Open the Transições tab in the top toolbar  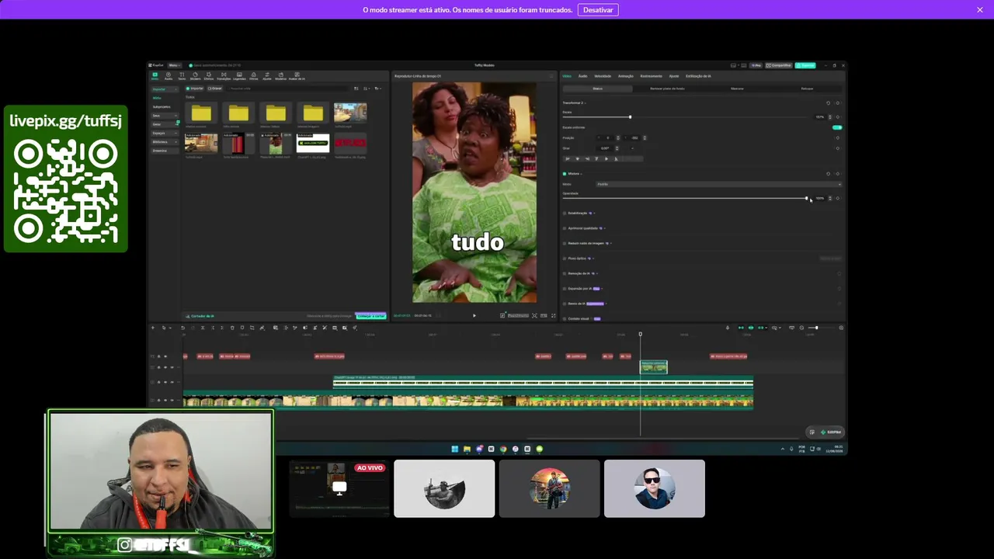coord(224,76)
